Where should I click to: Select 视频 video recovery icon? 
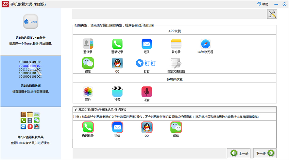click(117, 92)
